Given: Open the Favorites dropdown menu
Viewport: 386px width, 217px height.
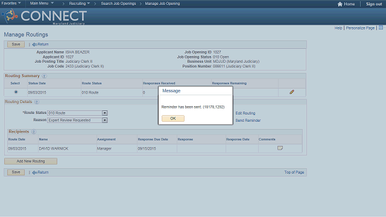Looking at the screenshot, I should point(11,4).
